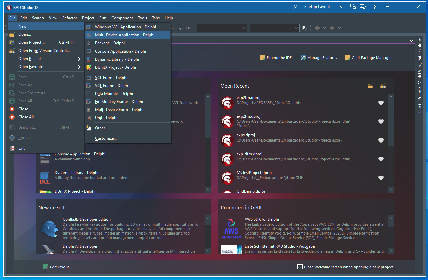Expand the Open Favorite submenu
428x280 pixels.
tap(46, 67)
